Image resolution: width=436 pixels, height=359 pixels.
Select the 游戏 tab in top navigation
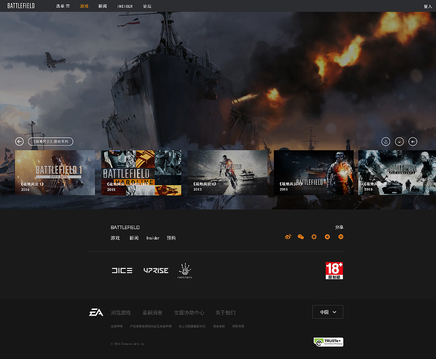click(x=84, y=6)
